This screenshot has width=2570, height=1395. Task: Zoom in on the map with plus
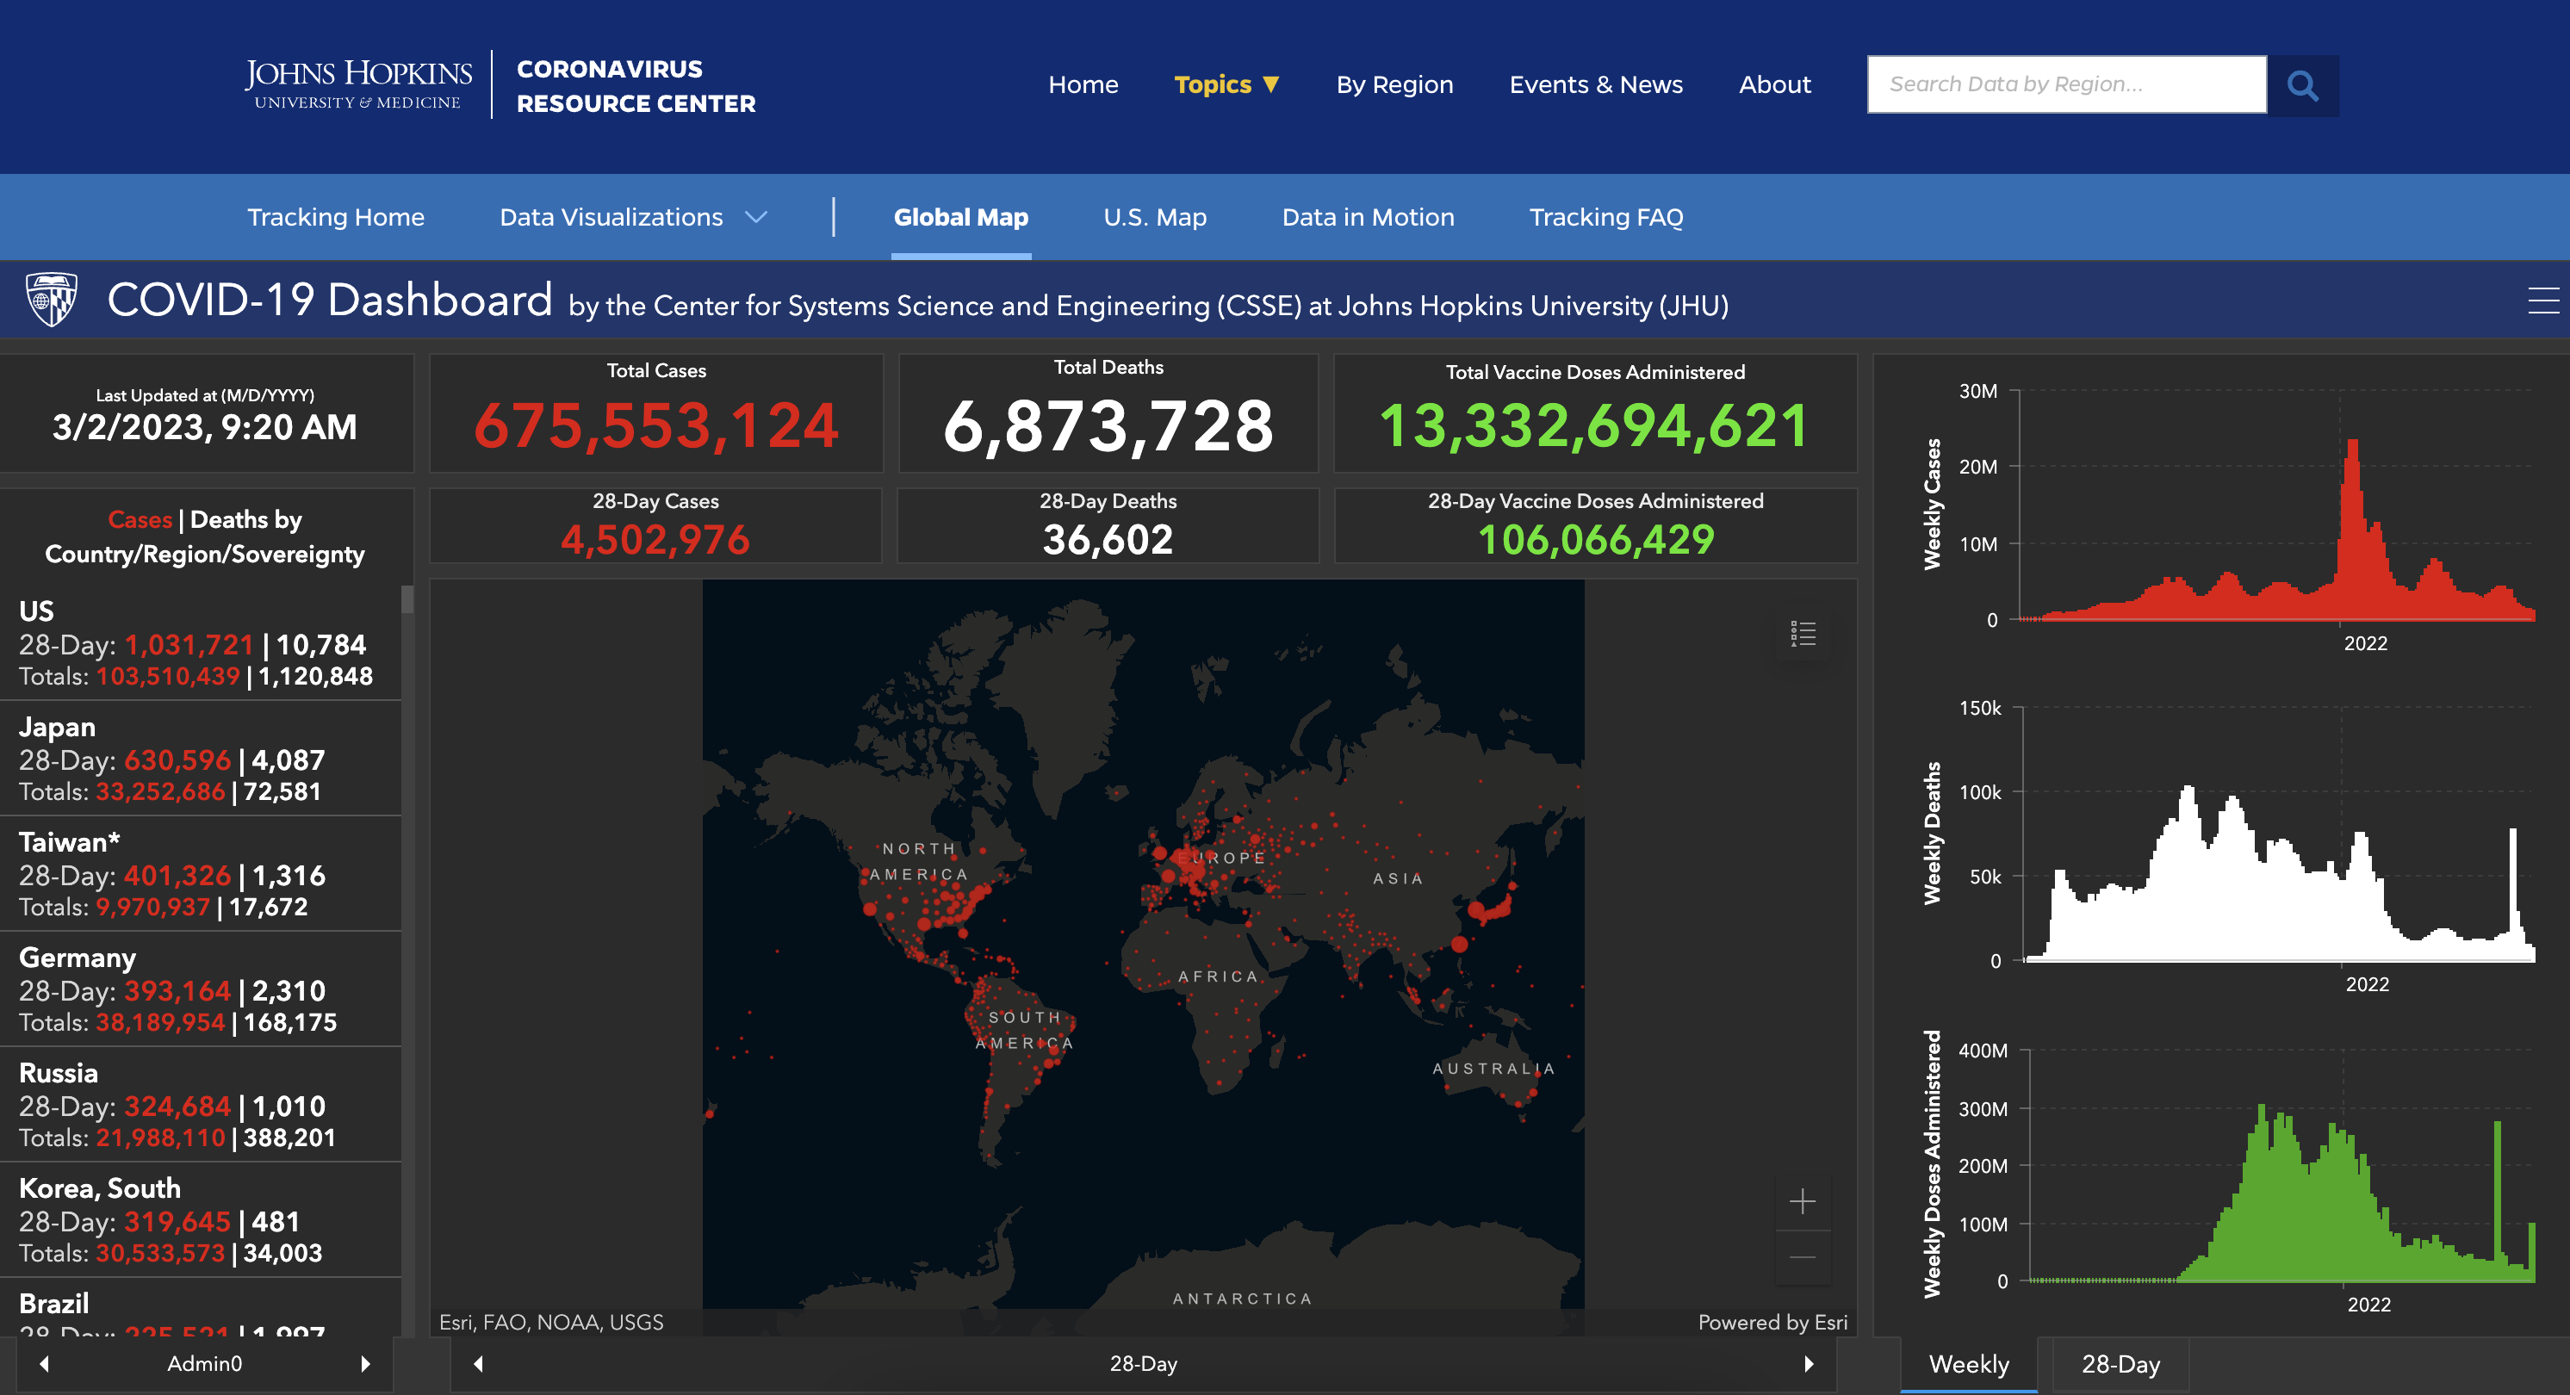tap(1802, 1200)
